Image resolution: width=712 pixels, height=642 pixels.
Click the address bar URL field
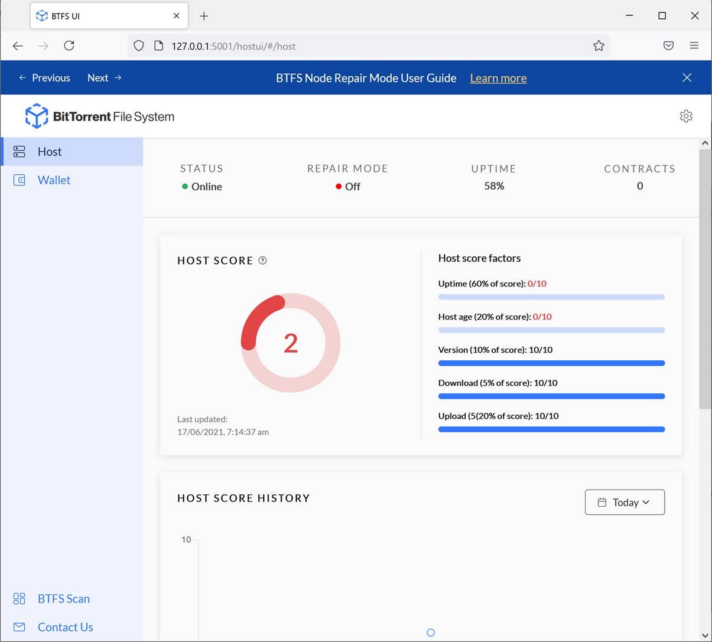click(x=369, y=46)
